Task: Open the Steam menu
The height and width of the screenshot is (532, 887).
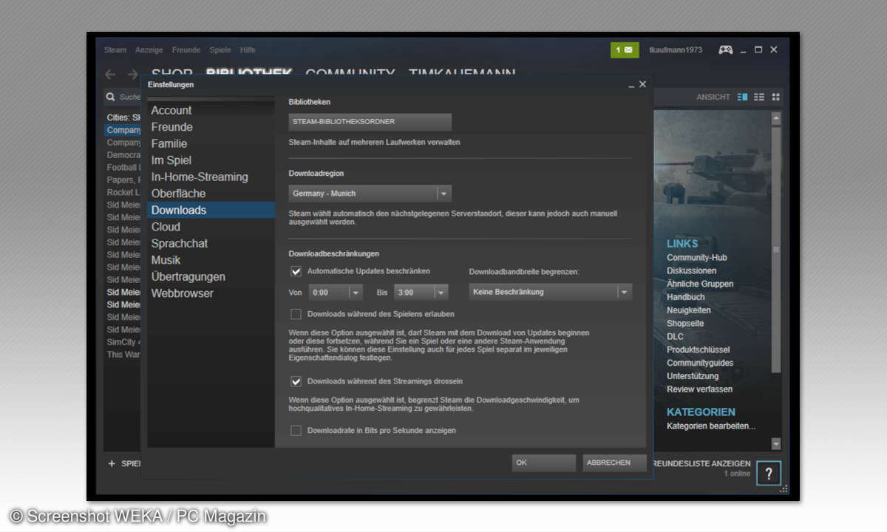Action: (115, 50)
